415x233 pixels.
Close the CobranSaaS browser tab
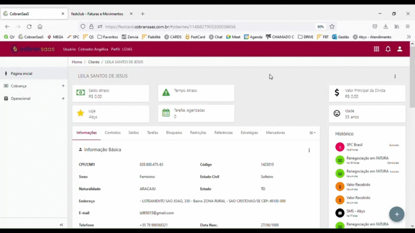[63, 13]
